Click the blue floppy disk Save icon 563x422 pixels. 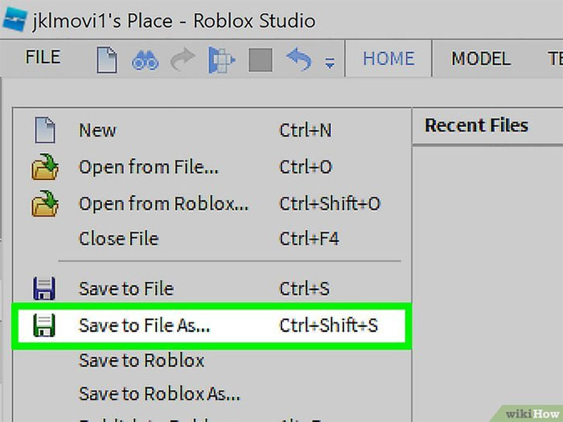click(x=43, y=289)
